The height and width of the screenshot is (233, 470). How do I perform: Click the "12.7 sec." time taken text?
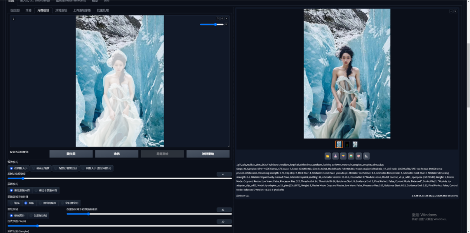point(243,196)
